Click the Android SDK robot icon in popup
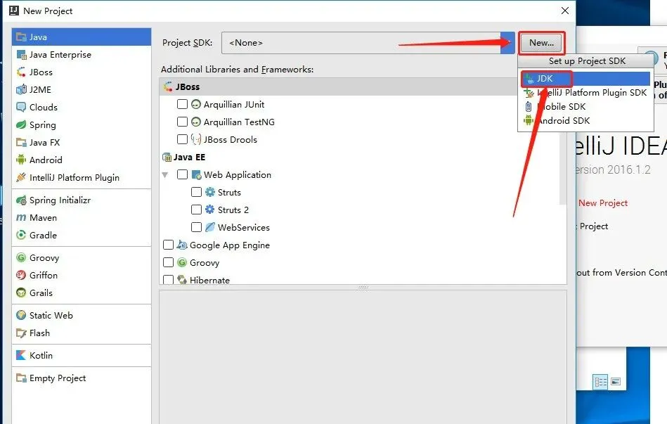Image resolution: width=667 pixels, height=424 pixels. [x=529, y=120]
